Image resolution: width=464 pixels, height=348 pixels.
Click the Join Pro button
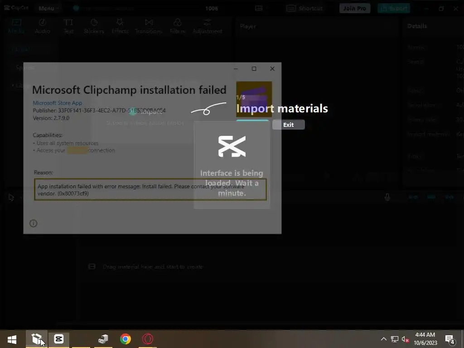[x=354, y=8]
